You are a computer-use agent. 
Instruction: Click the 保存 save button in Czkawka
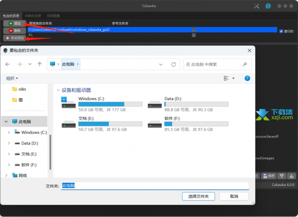(x=269, y=176)
